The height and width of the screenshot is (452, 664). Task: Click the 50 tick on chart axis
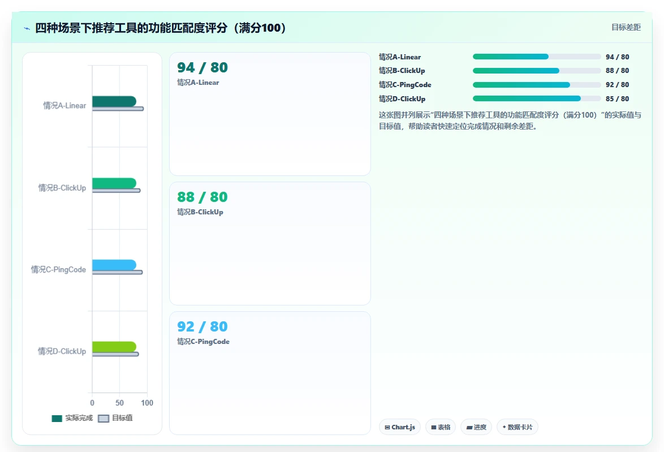point(119,403)
